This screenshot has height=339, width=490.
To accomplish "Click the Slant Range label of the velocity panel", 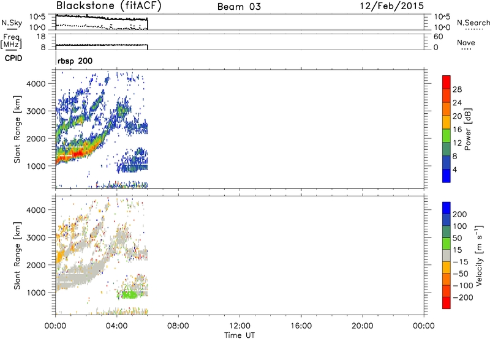I will [x=17, y=255].
